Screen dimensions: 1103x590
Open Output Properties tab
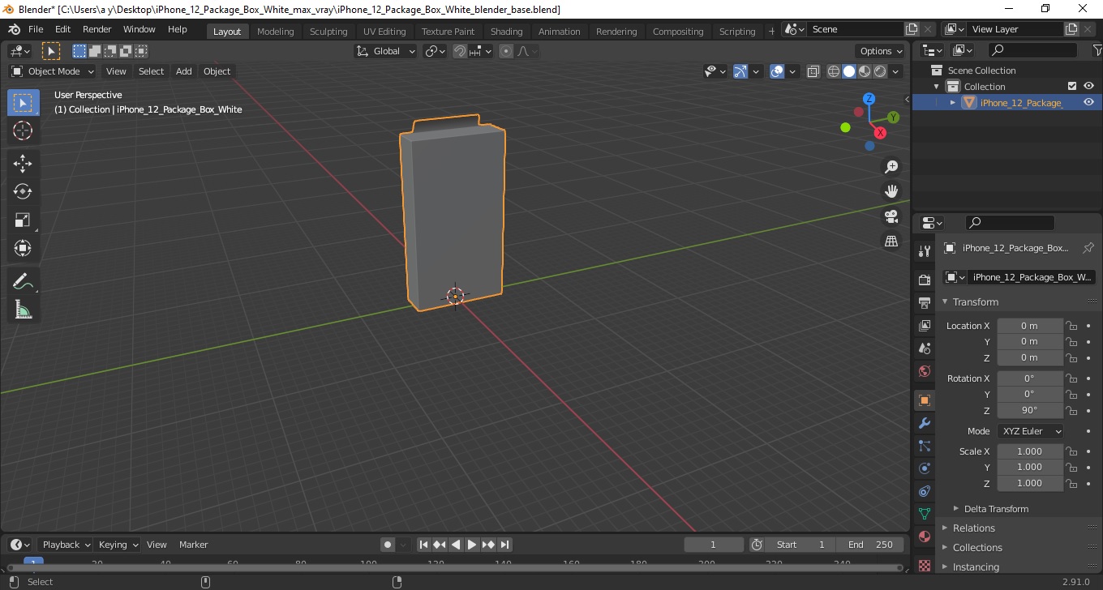925,303
